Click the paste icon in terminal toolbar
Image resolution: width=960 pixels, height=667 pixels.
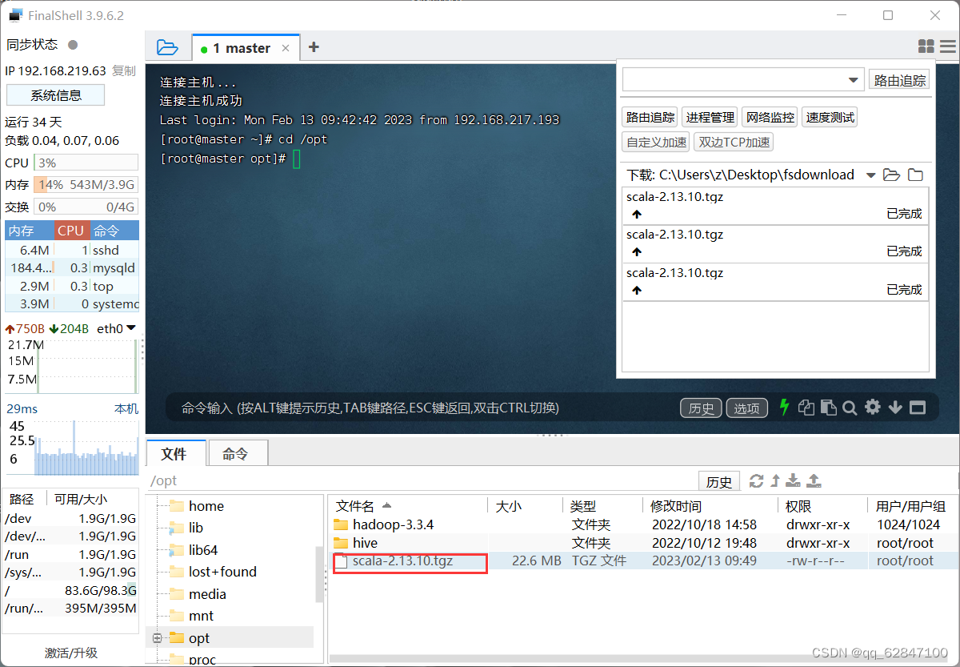(x=829, y=408)
